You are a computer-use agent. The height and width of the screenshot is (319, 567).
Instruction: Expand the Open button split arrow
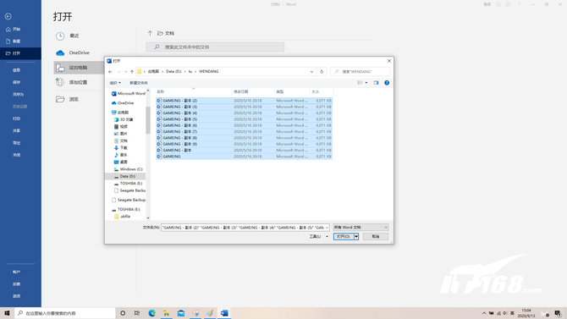356,237
